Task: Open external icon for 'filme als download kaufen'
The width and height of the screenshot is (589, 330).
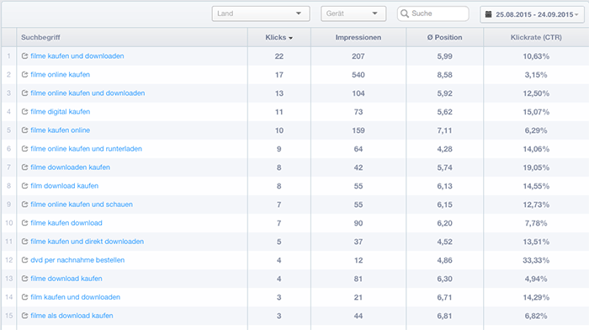Action: click(x=24, y=316)
